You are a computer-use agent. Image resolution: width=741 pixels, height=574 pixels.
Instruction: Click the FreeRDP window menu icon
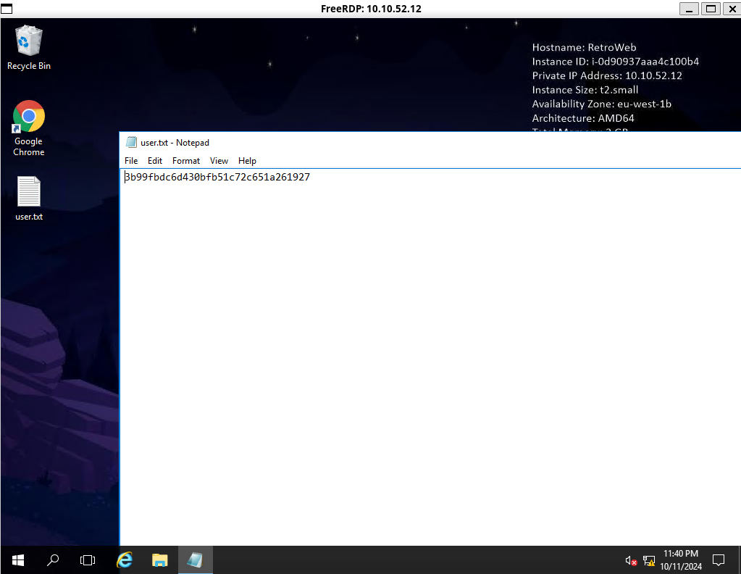click(7, 9)
